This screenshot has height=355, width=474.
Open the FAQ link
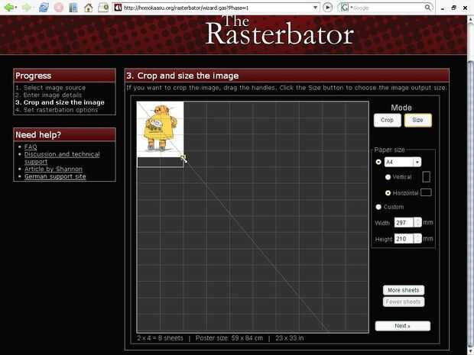click(31, 147)
